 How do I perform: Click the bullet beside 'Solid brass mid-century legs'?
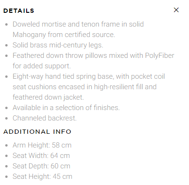(x=7, y=46)
